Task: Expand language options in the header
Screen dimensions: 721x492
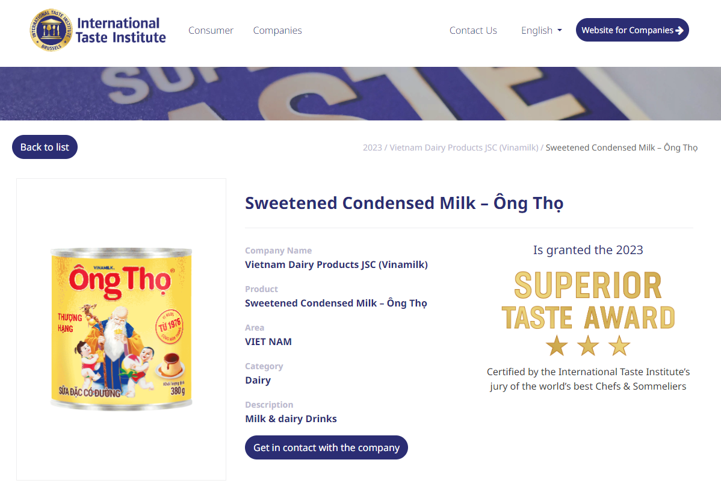Action: coord(541,30)
